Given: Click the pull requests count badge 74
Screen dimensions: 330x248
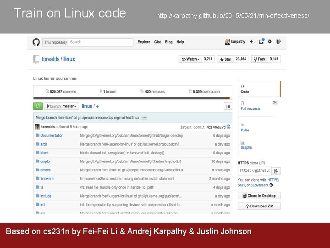Looking at the screenshot, I should (275, 103).
